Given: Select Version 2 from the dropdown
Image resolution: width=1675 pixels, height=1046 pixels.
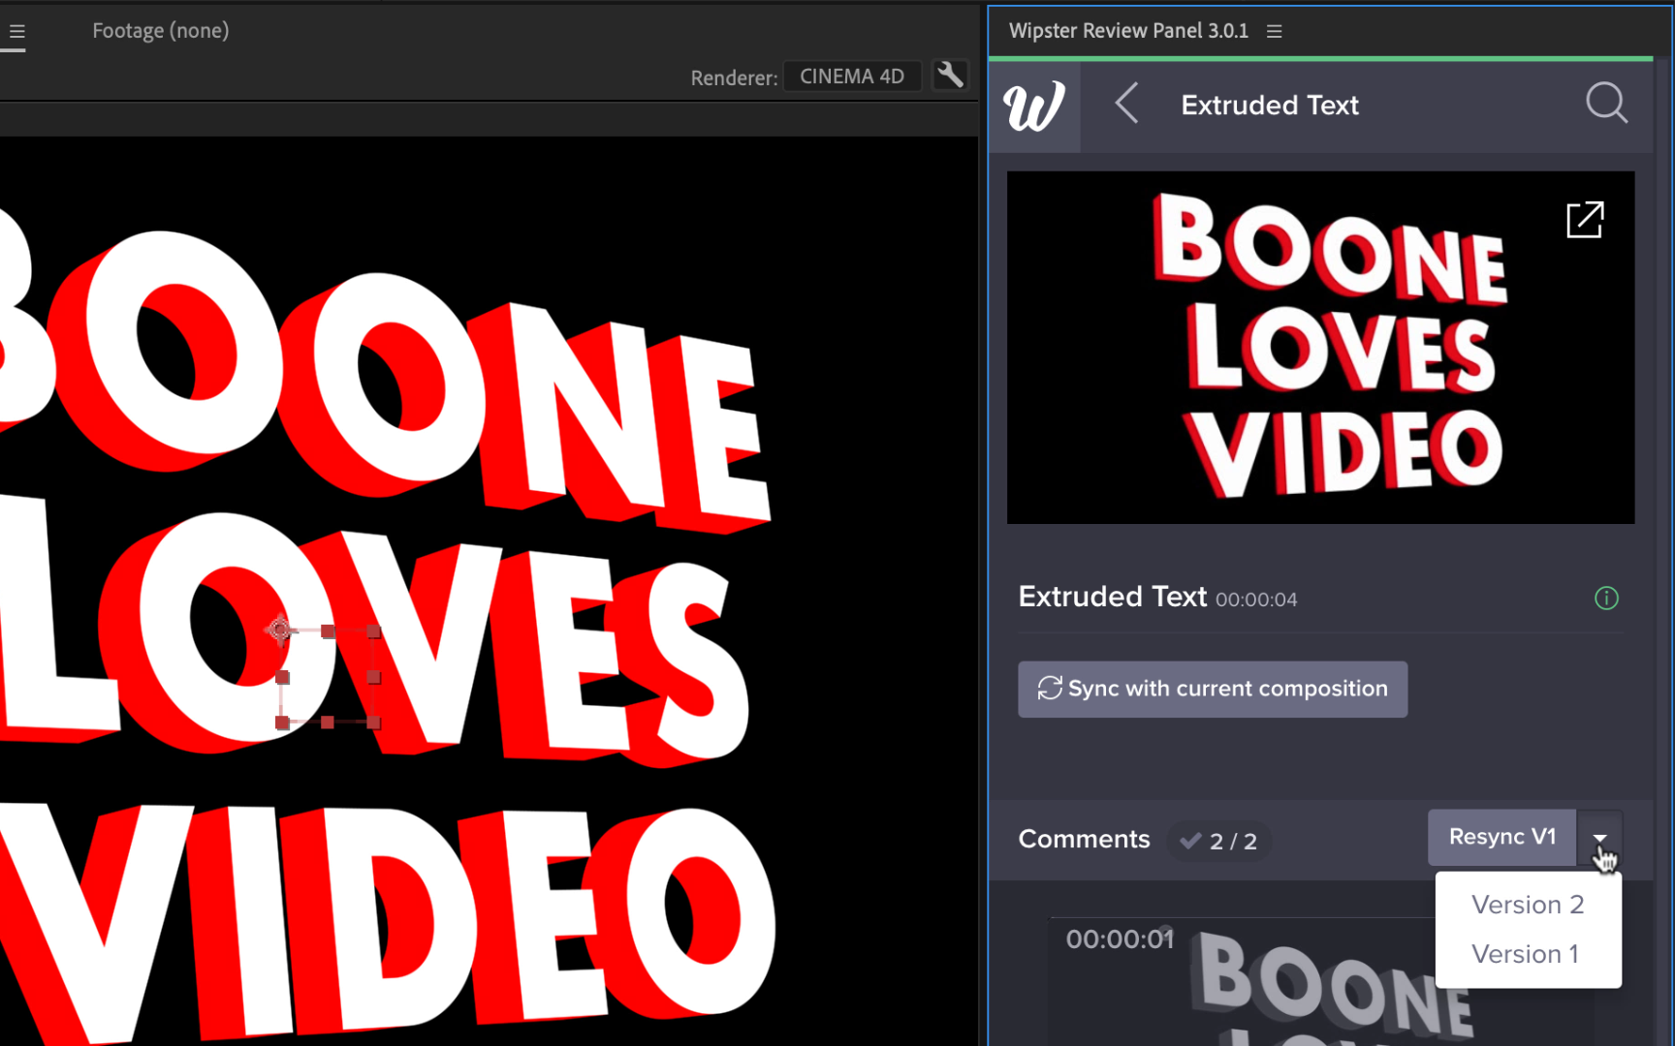Looking at the screenshot, I should [x=1528, y=905].
